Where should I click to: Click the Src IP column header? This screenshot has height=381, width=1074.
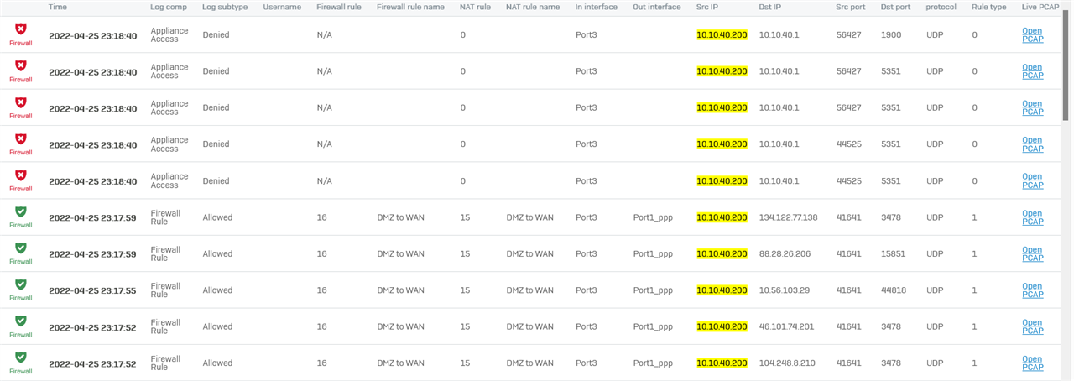[x=707, y=7]
